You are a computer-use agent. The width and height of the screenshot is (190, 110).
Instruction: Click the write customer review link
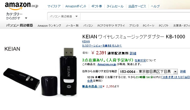102,45
